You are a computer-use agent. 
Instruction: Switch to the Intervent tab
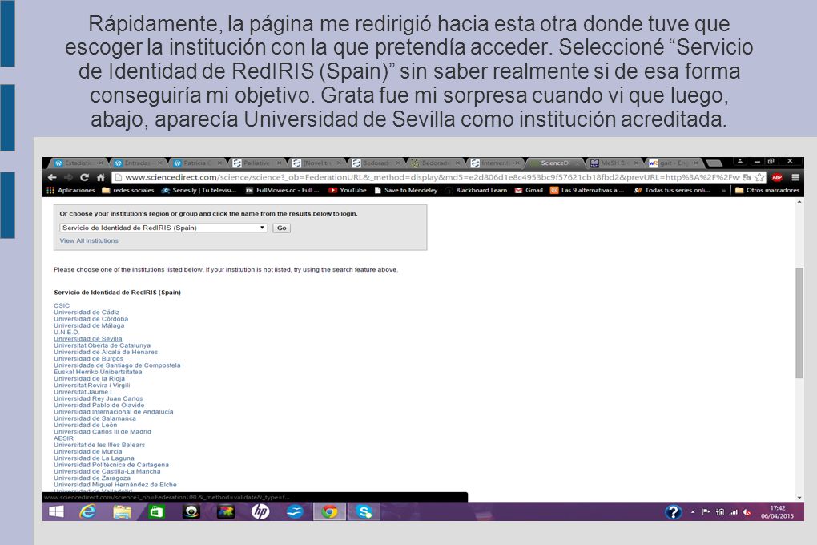[x=494, y=163]
